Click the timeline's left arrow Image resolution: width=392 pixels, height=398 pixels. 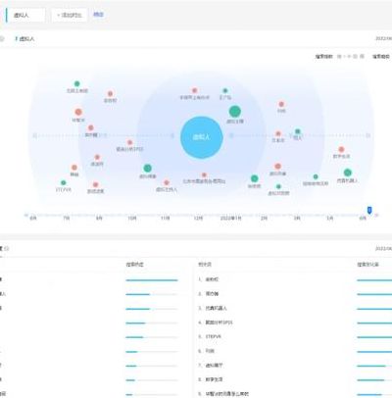tap(25, 215)
